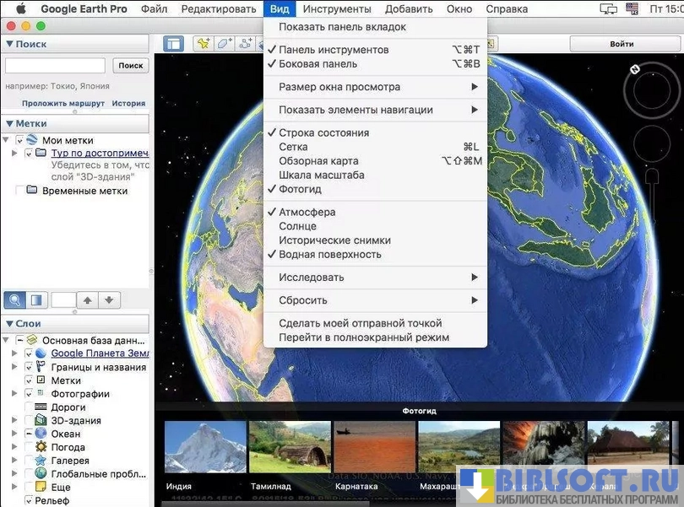Open the Инструменты menu in menu bar
This screenshot has width=684, height=507.
tap(336, 9)
